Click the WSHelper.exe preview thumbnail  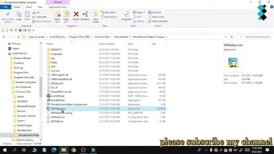(x=233, y=62)
